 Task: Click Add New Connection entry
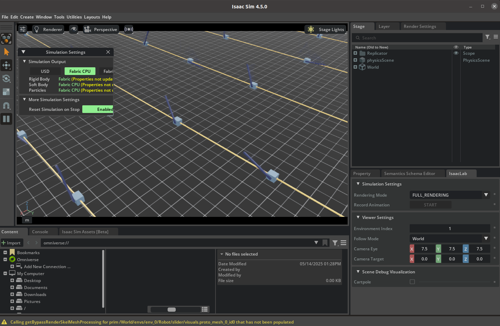pos(47,266)
